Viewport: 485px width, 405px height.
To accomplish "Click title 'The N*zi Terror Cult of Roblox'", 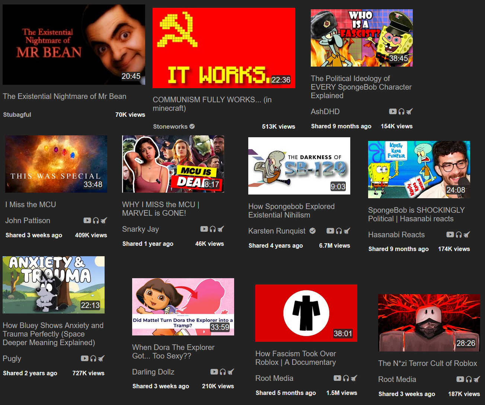I will point(428,363).
